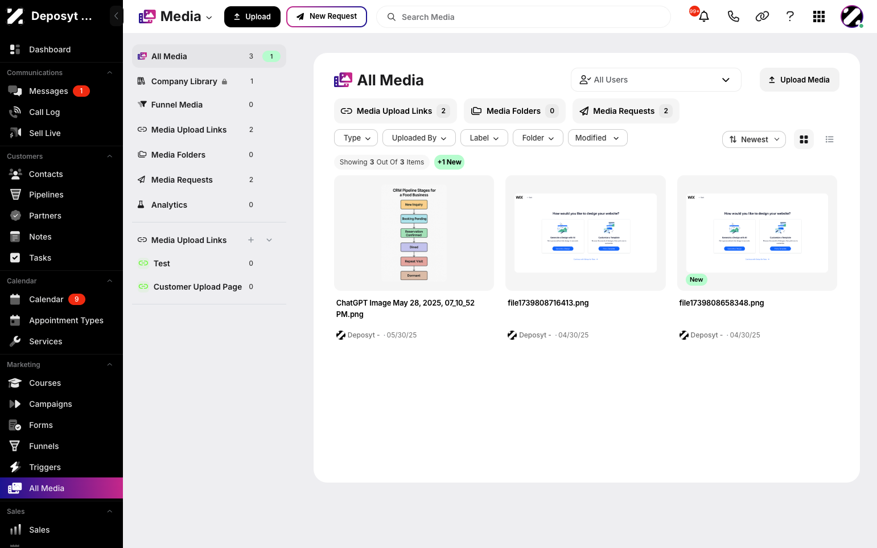The image size is (877, 548).
Task: Open Campaigns in the sidebar
Action: [x=61, y=404]
